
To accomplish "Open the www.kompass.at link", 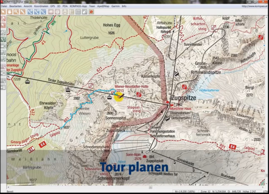I will tap(254, 6).
